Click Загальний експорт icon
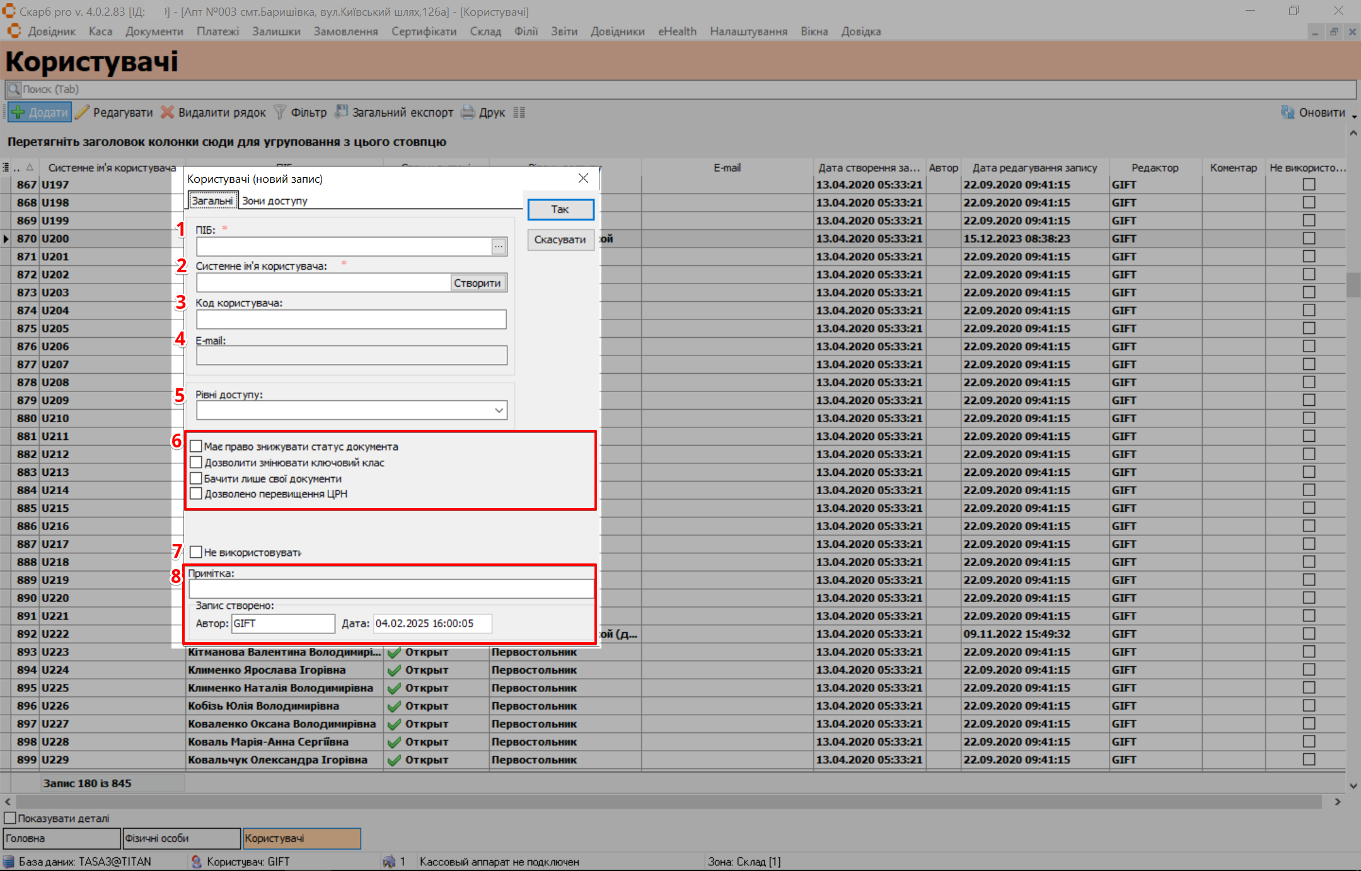 341,112
